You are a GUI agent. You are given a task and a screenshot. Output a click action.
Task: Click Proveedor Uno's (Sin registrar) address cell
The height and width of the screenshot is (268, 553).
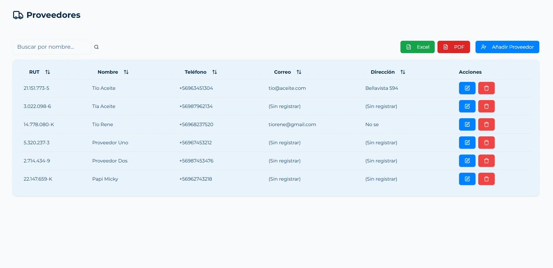[381, 143]
